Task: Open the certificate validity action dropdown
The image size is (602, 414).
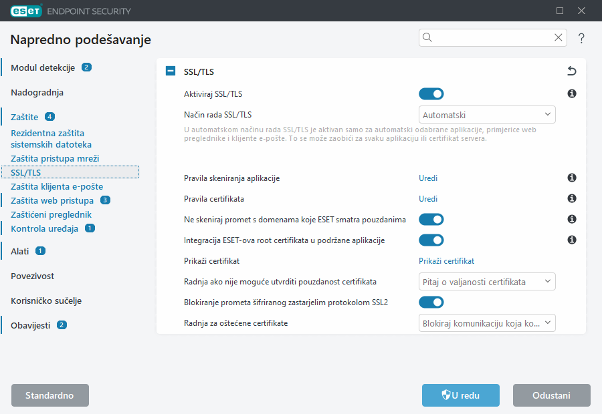Action: [486, 281]
